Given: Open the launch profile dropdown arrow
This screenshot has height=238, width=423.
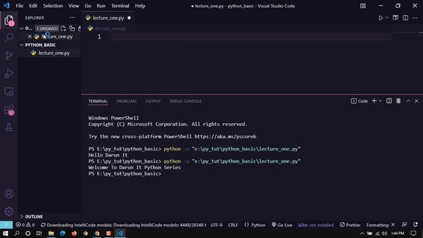Looking at the screenshot, I should point(381,101).
